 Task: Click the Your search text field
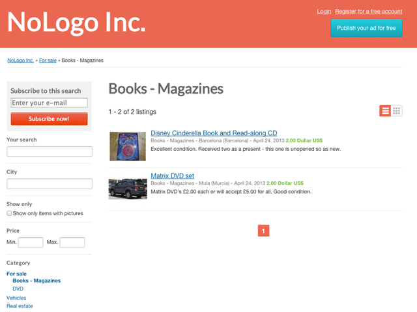click(x=49, y=151)
